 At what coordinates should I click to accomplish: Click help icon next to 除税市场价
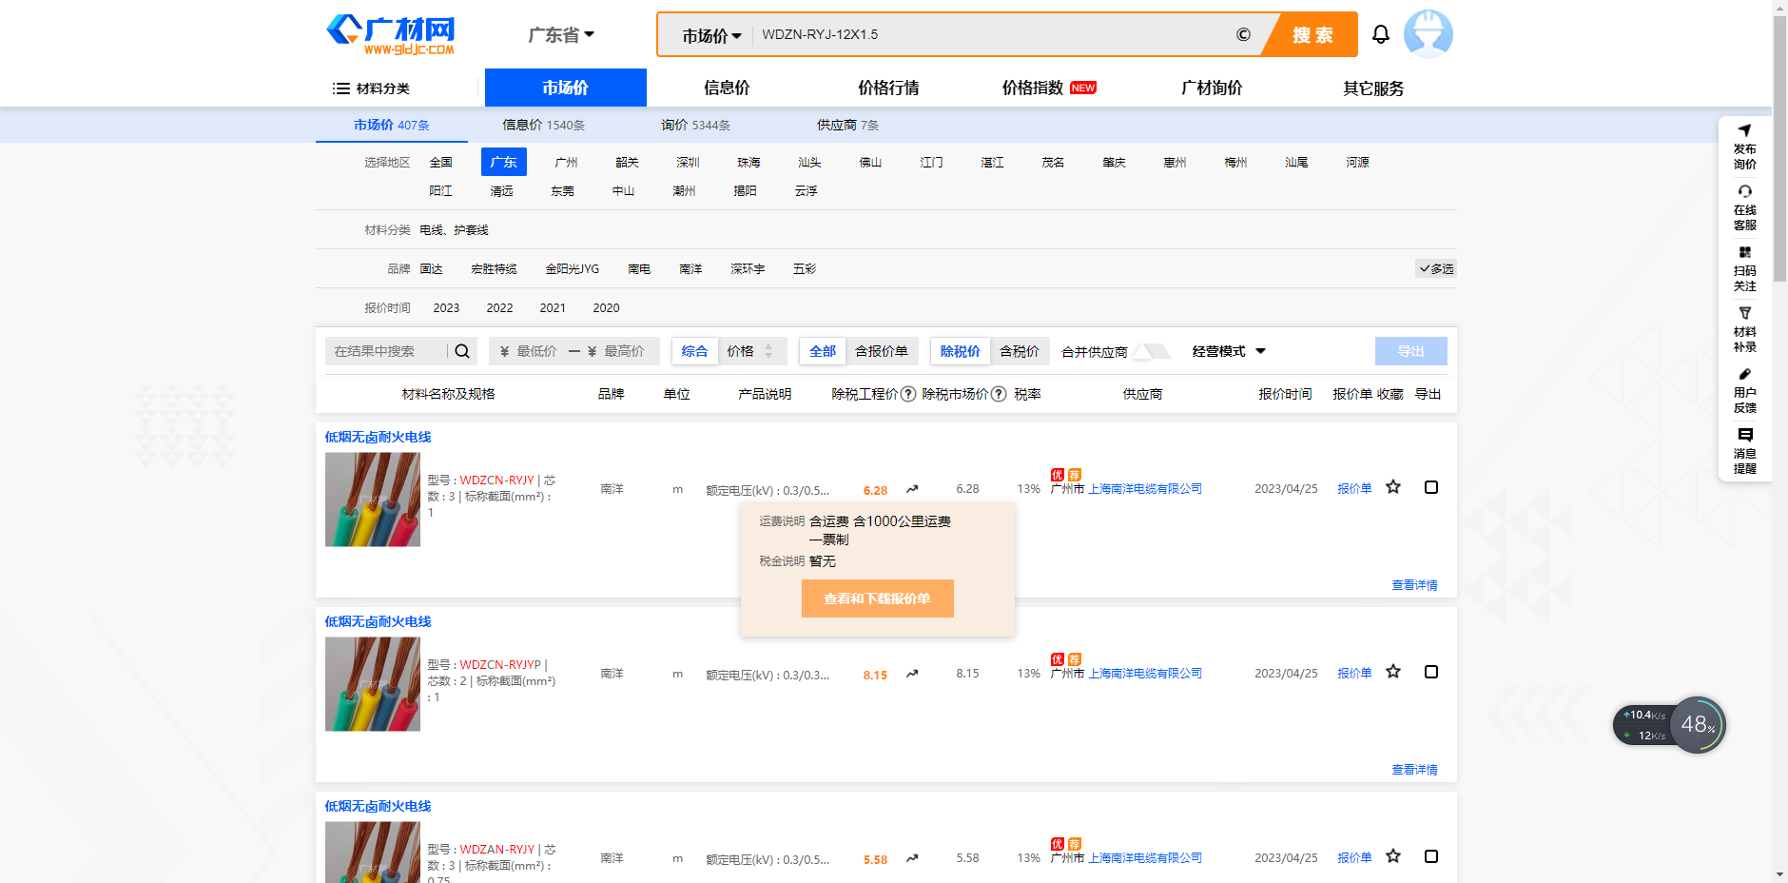[x=999, y=394]
